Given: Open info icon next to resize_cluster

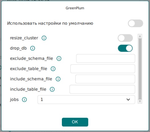Looking at the screenshot, I should [44, 38].
